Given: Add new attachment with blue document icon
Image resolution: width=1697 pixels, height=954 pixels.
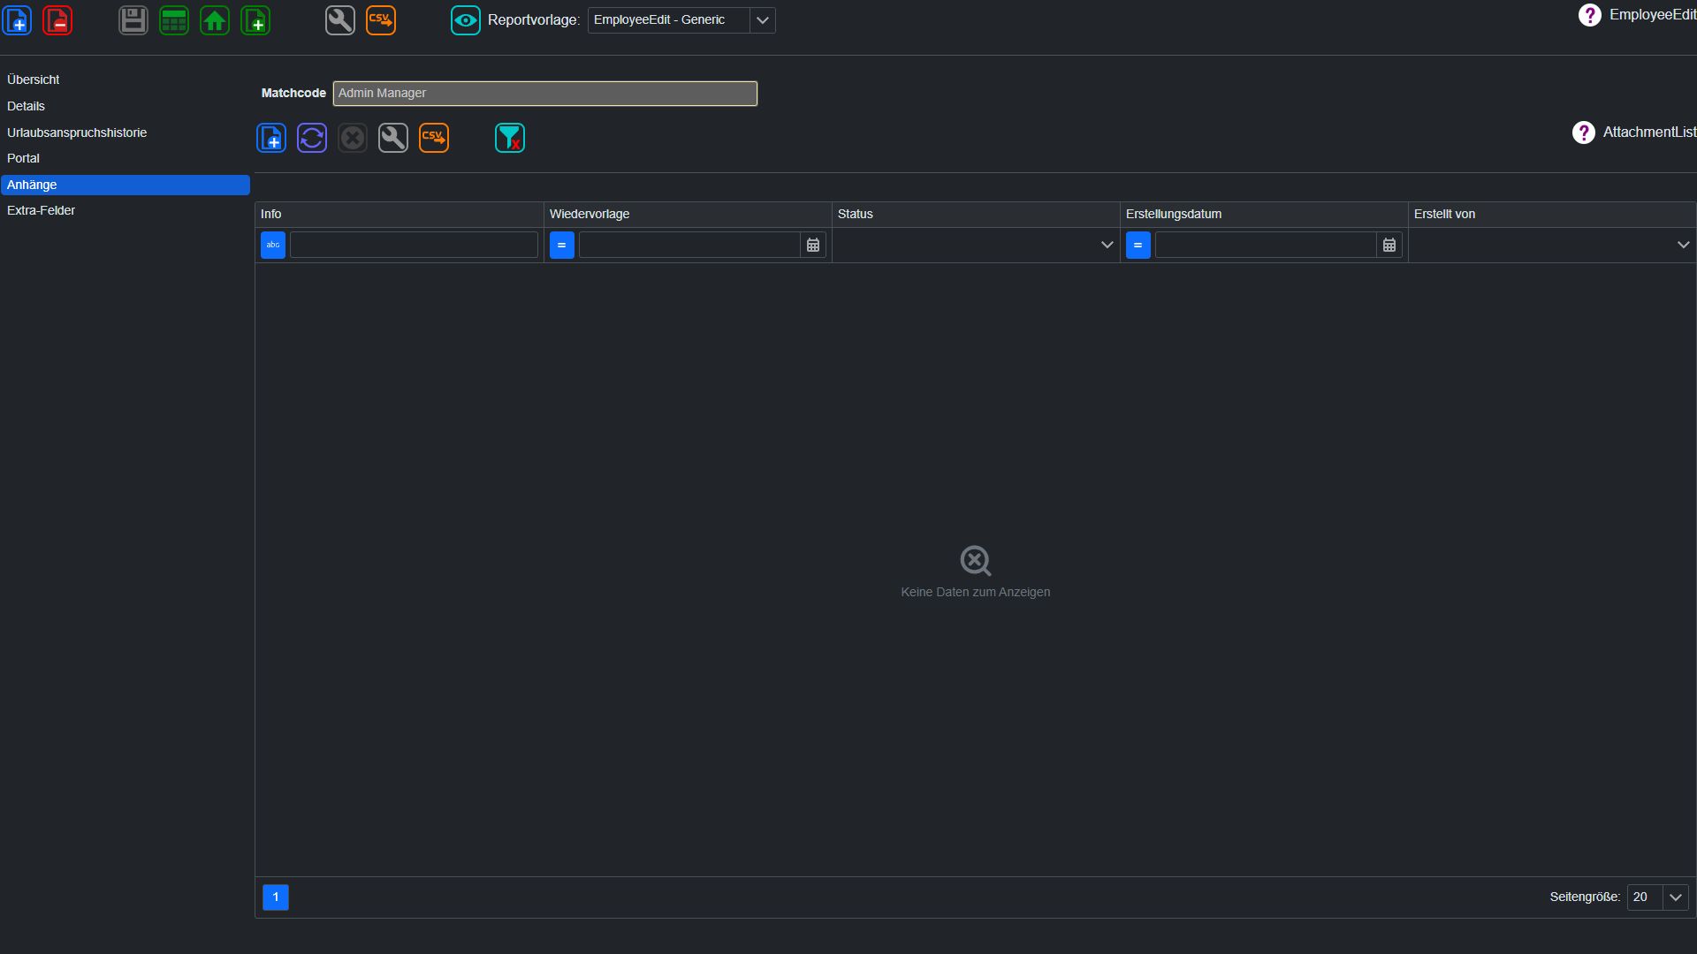Looking at the screenshot, I should tap(271, 138).
